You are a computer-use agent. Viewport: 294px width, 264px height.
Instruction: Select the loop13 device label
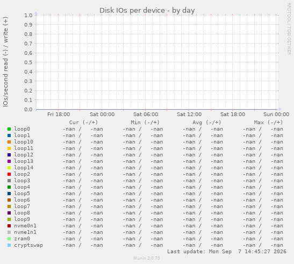(24, 161)
